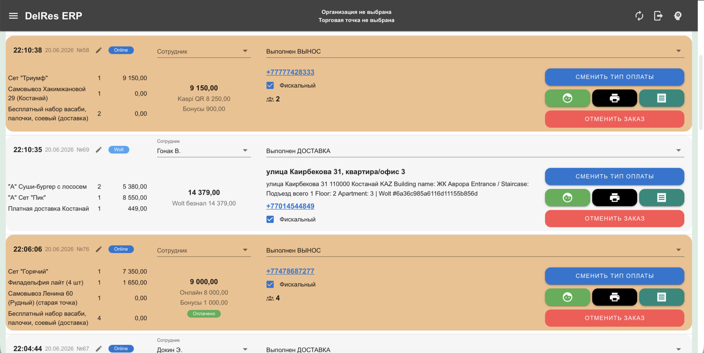Click green face button for order №69
704x353 pixels.
pyautogui.click(x=567, y=198)
